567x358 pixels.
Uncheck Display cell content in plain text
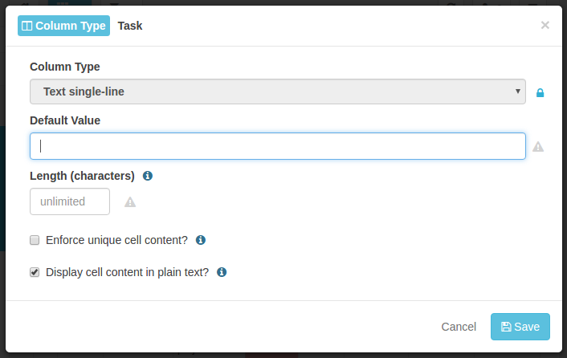(x=35, y=272)
